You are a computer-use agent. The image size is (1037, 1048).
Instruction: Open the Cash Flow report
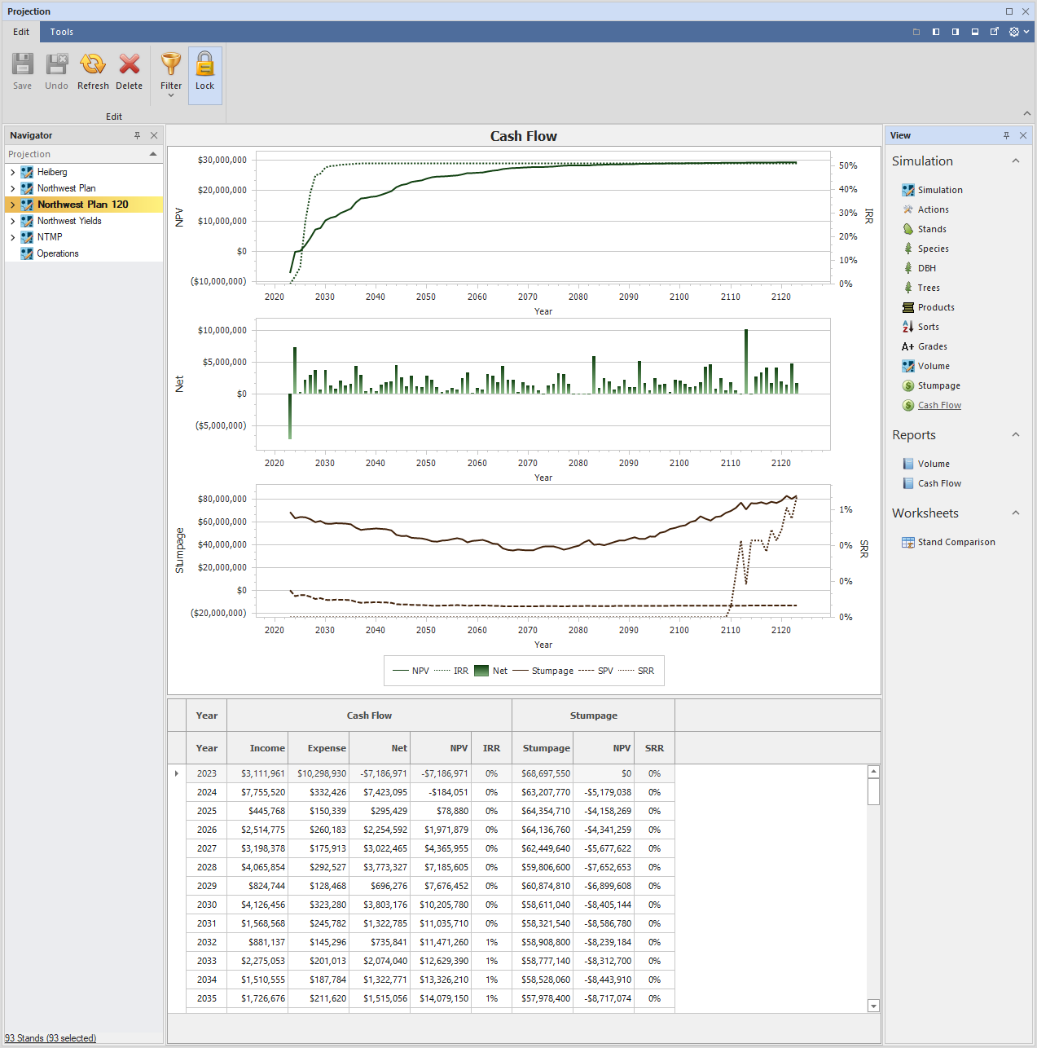click(x=939, y=483)
